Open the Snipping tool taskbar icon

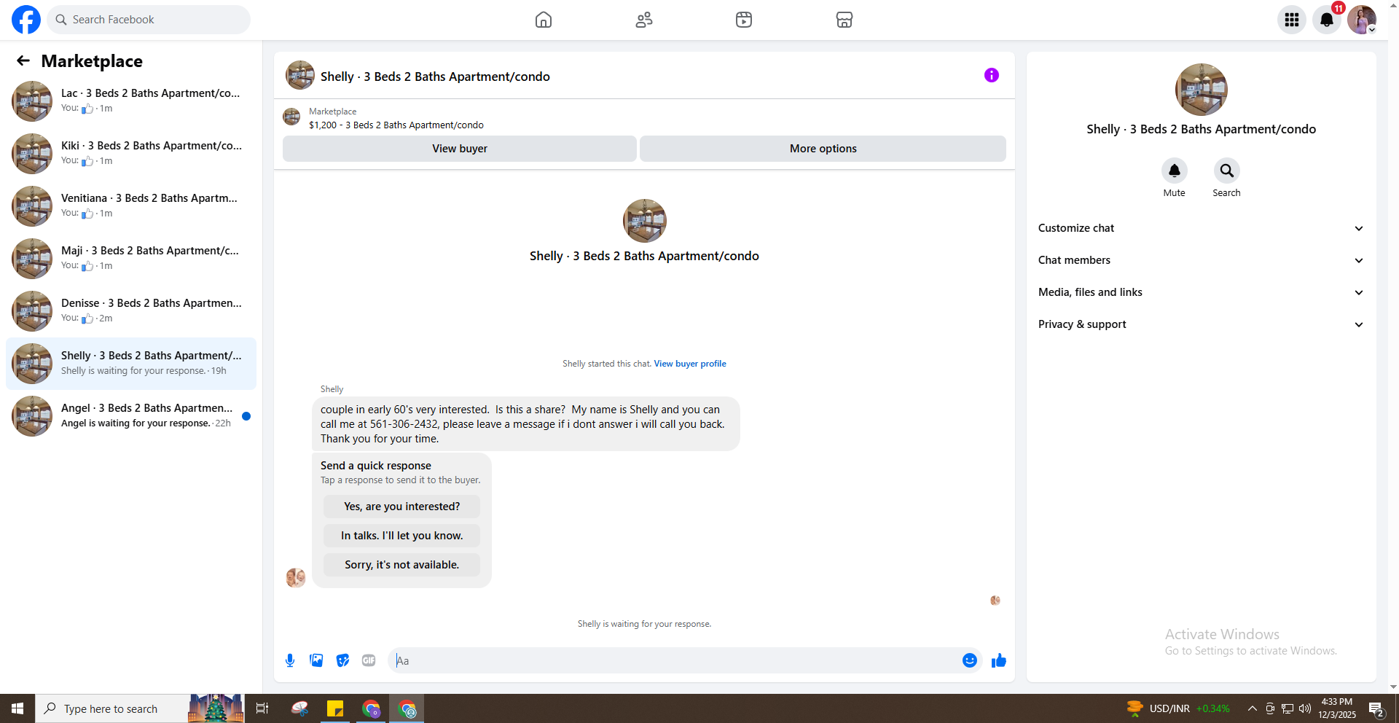299,708
